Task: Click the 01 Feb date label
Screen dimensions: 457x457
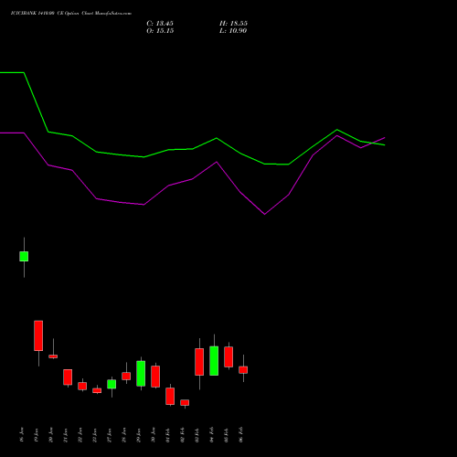Action: point(168,434)
